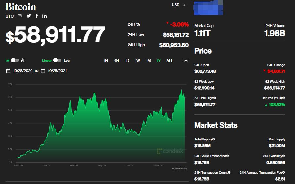
Task: Show info for 30D Volatility
Action: pos(284,156)
